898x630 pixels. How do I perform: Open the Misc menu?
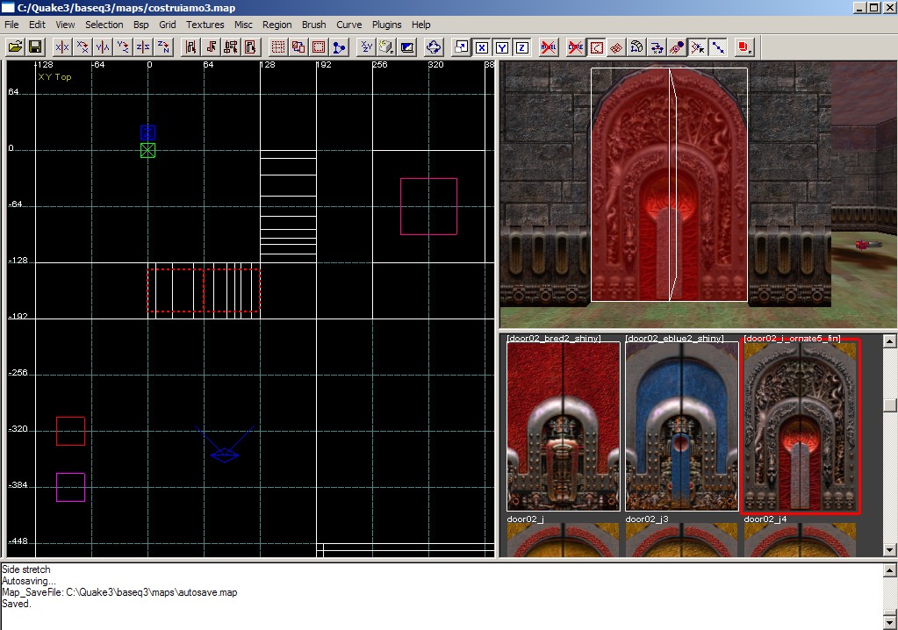click(243, 25)
